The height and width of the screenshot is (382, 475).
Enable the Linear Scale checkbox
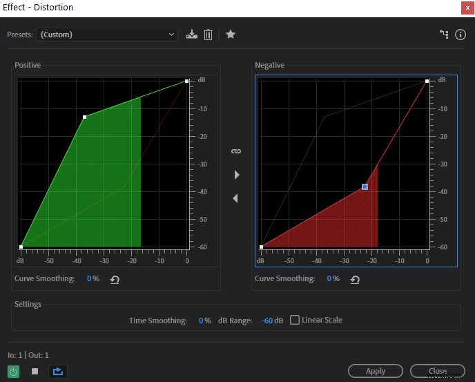(295, 320)
